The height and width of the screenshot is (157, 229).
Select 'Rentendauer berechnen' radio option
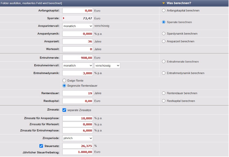(x=164, y=93)
